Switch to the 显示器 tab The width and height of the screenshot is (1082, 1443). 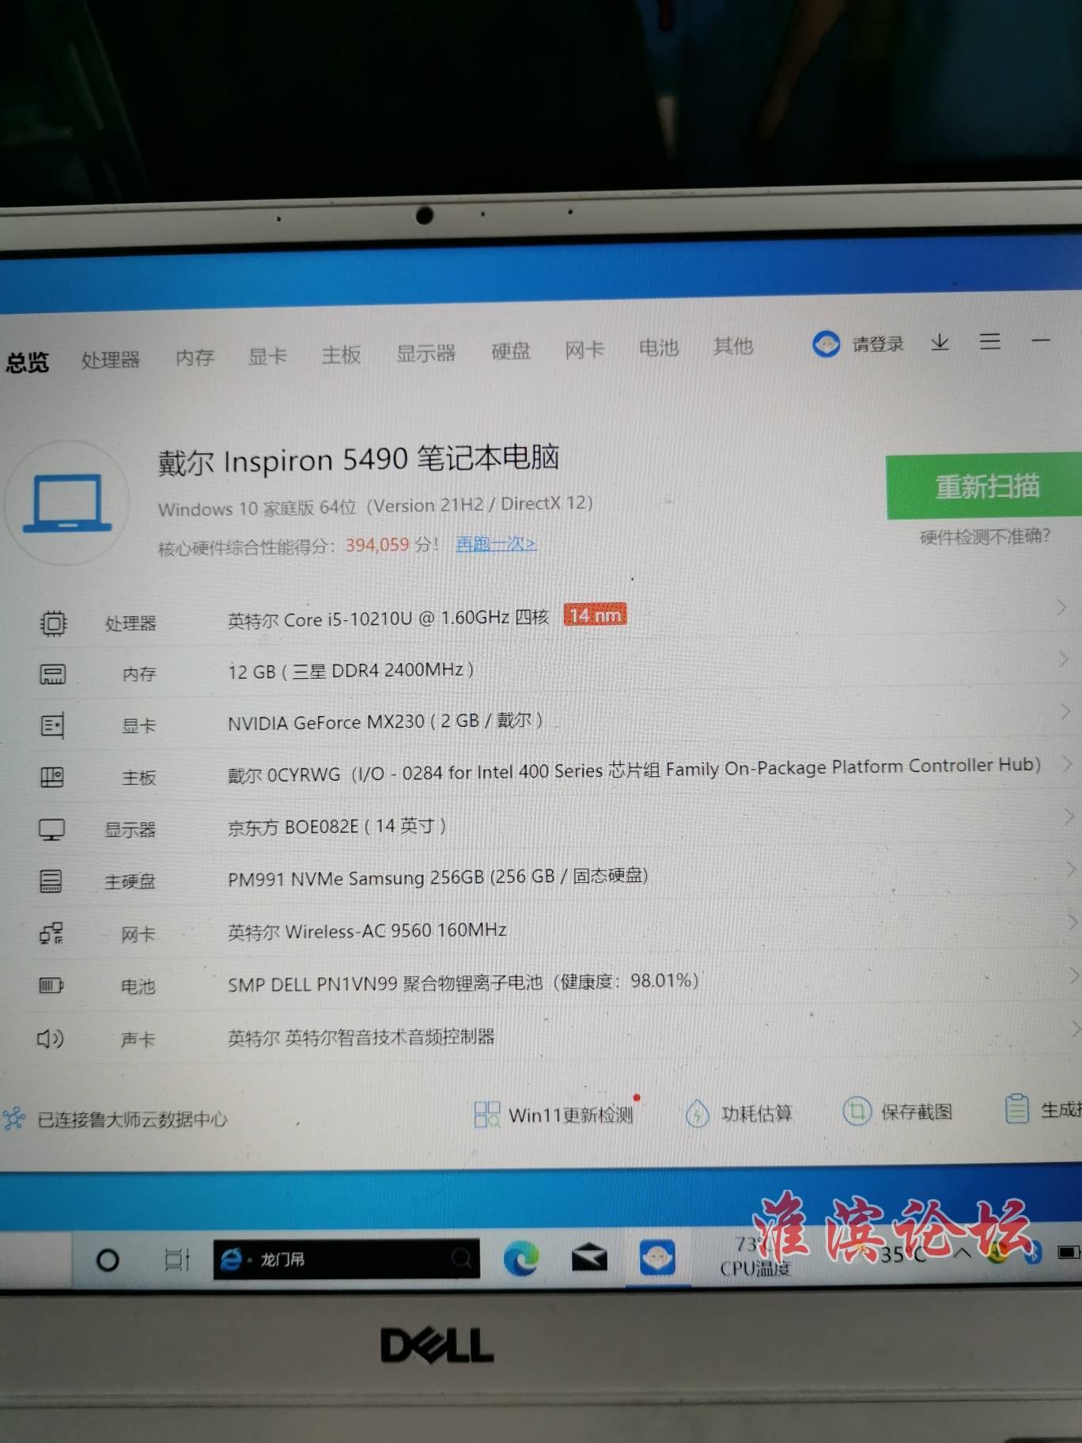point(426,353)
